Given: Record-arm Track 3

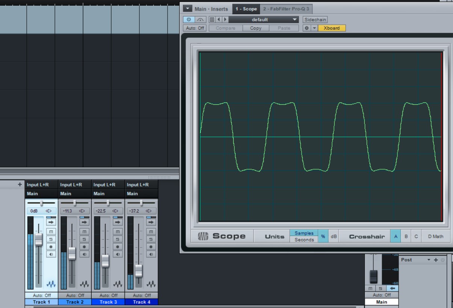Looking at the screenshot, I should tap(118, 247).
